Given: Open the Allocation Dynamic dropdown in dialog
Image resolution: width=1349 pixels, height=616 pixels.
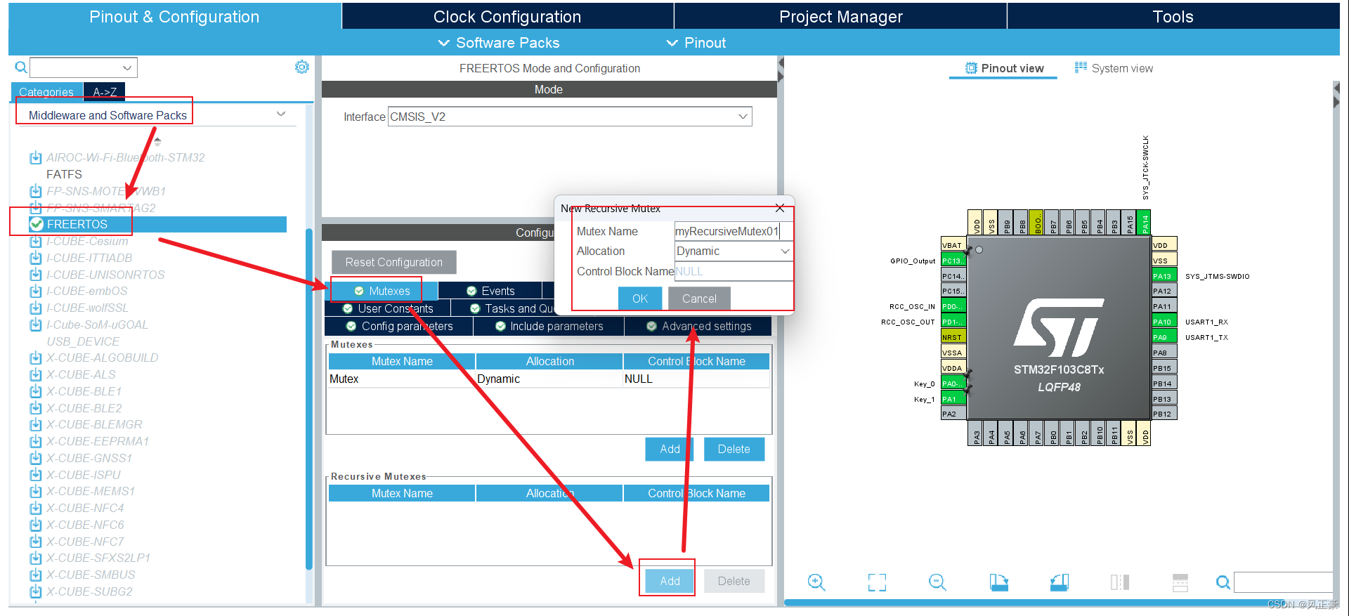Looking at the screenshot, I should point(785,251).
